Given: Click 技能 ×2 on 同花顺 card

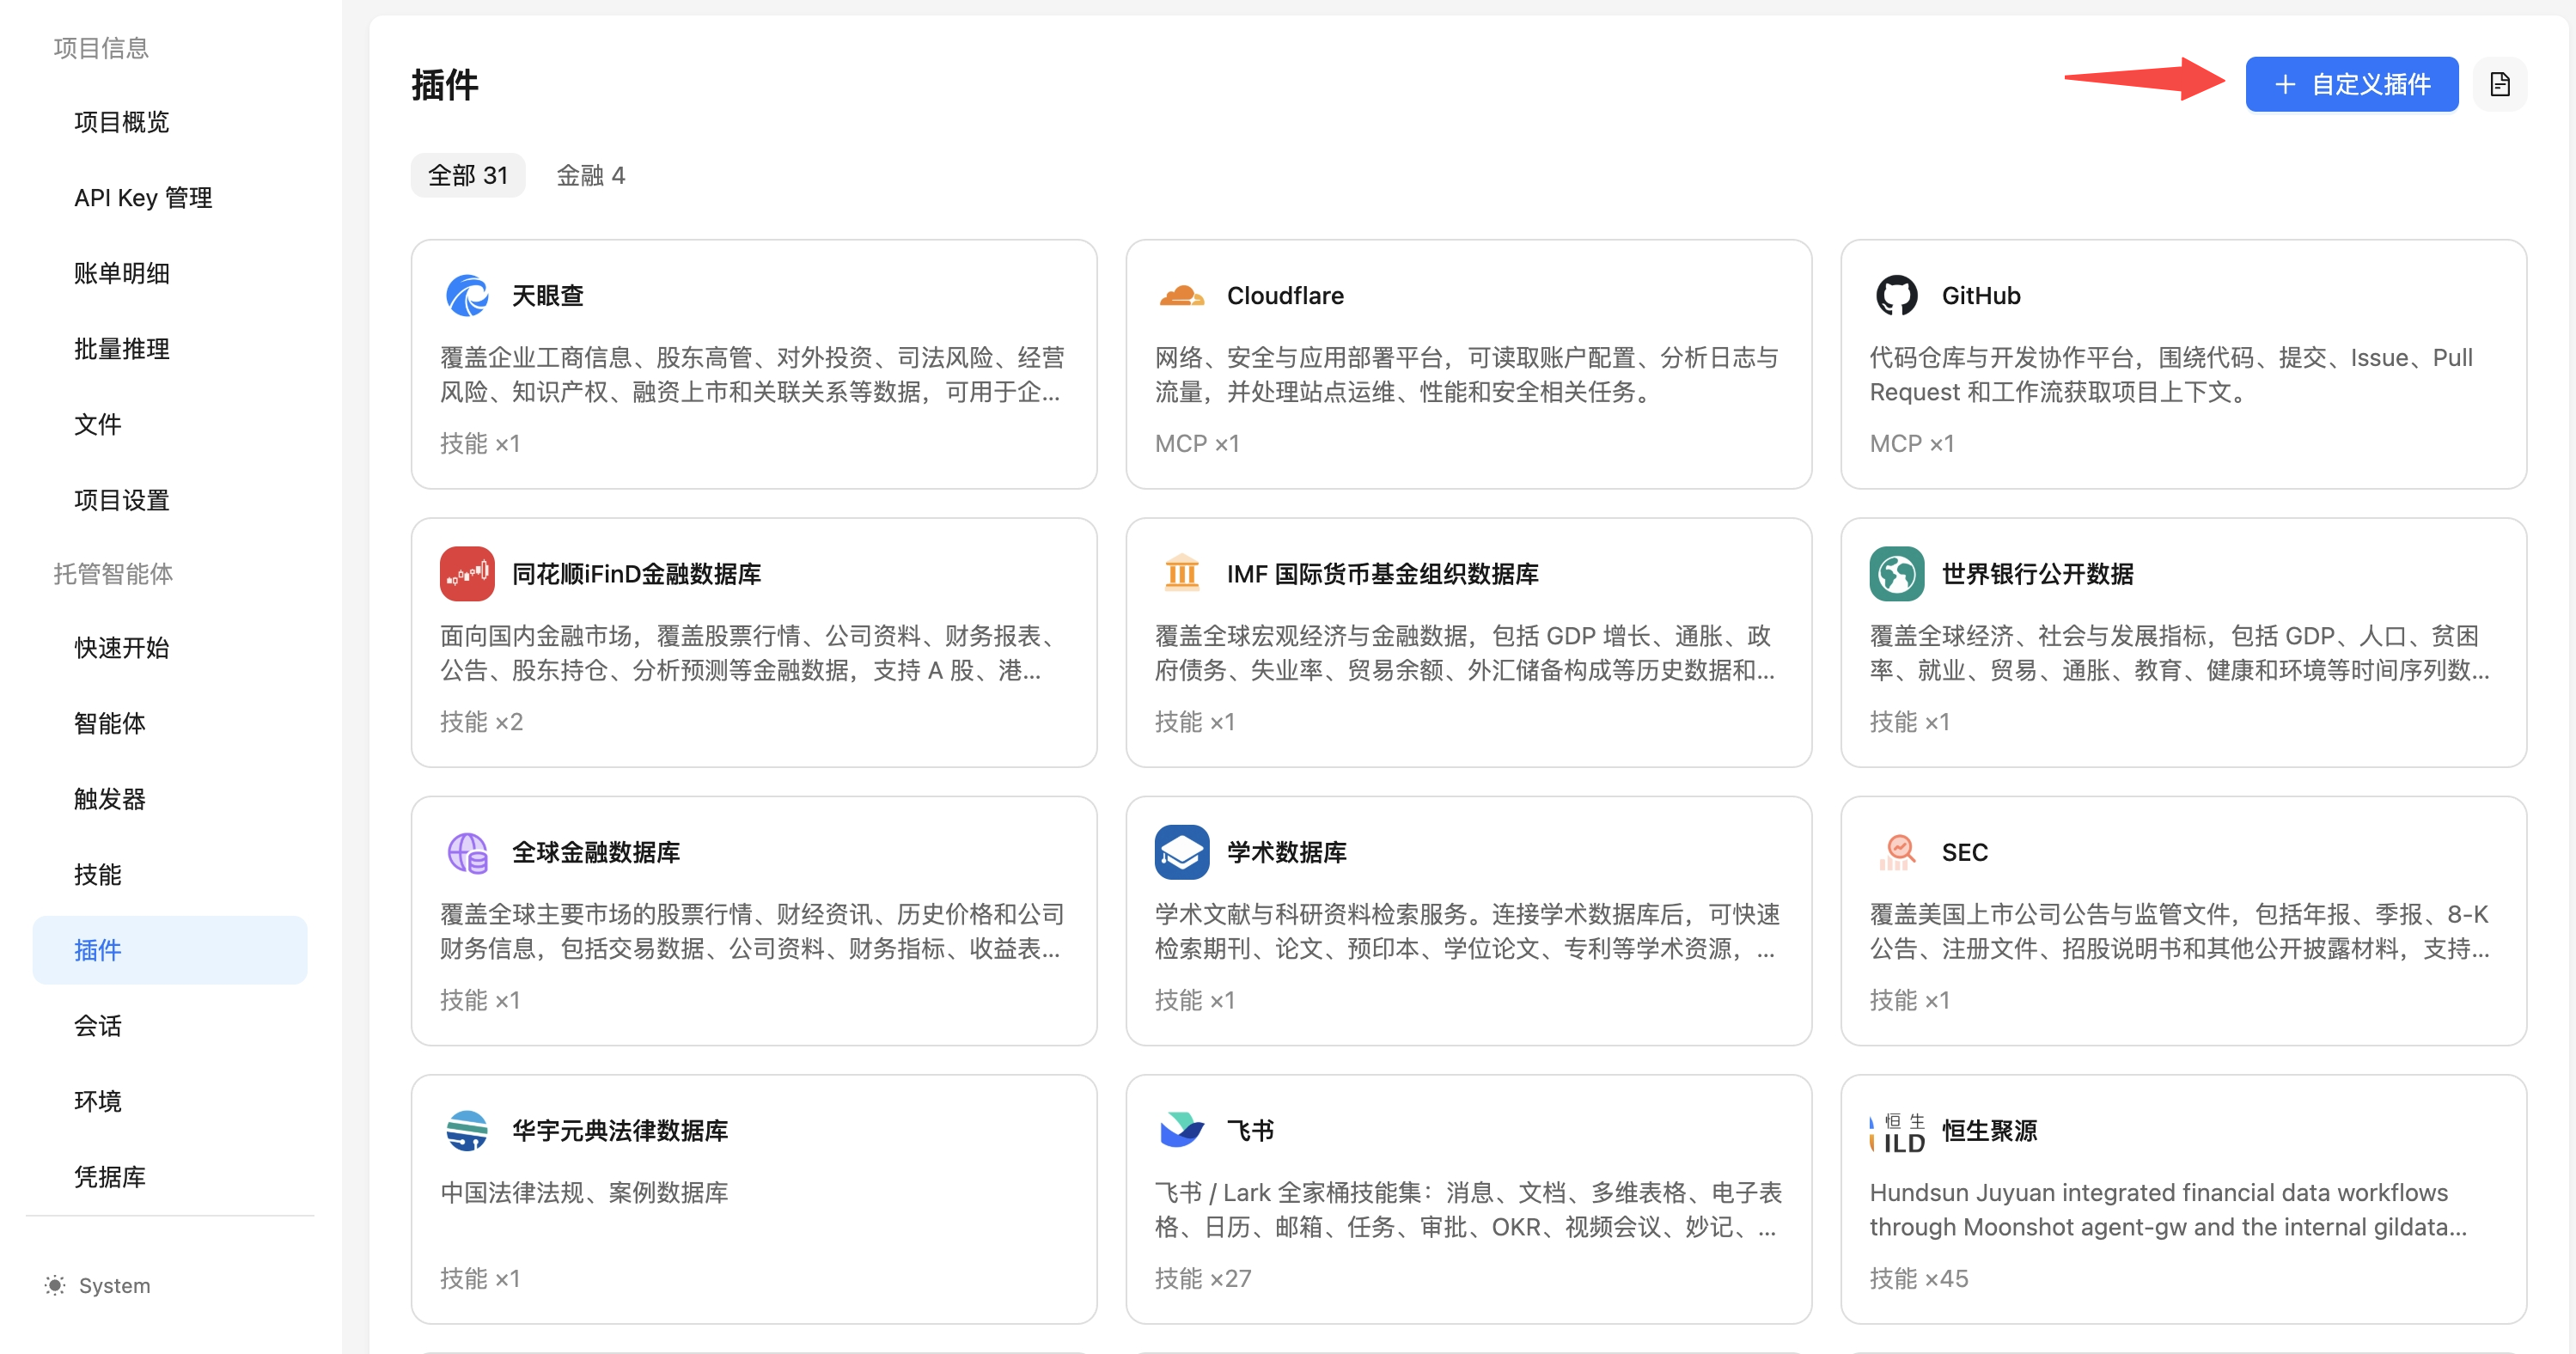Looking at the screenshot, I should tap(482, 722).
